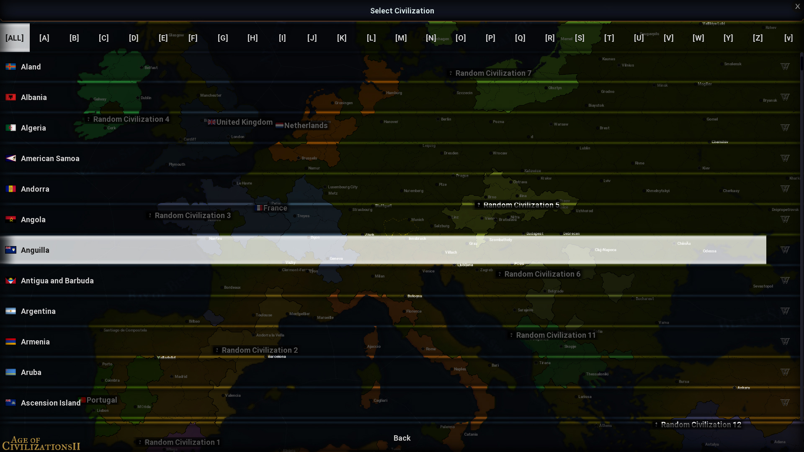Select the Andorra civilization
This screenshot has width=804, height=452.
click(383, 189)
